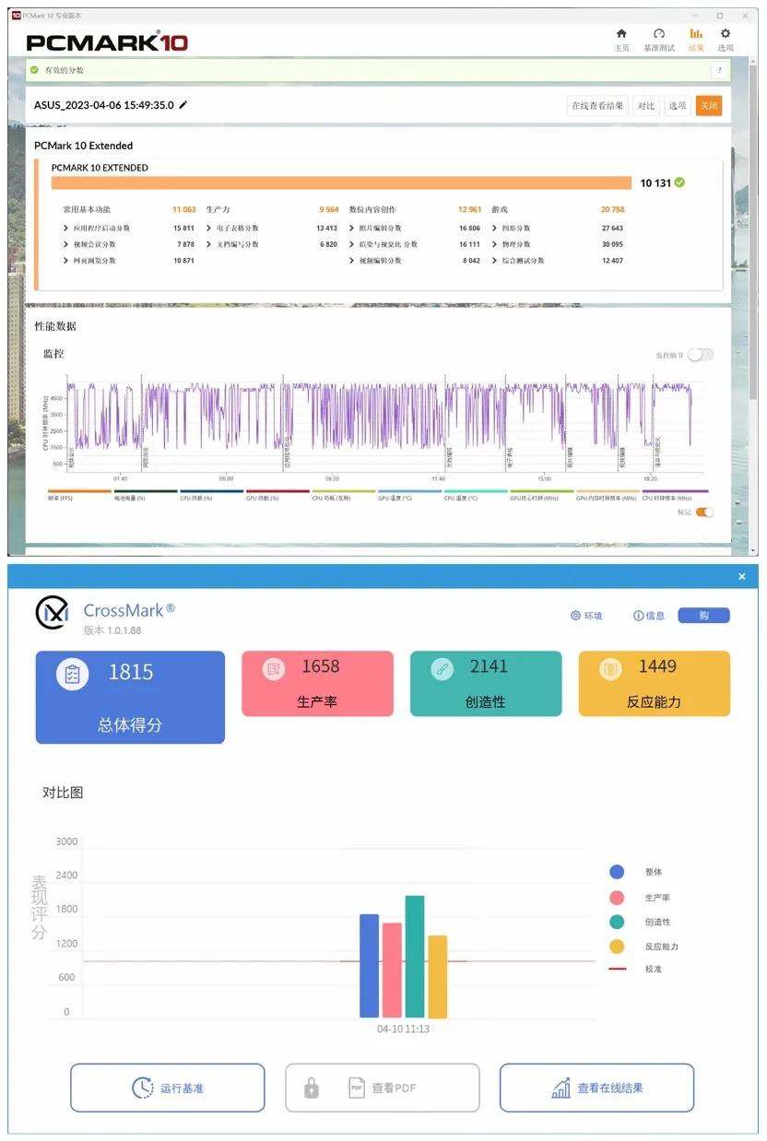Click the PCMark window vertical scrollbar
Image resolution: width=767 pixels, height=1141 pixels.
[x=754, y=230]
